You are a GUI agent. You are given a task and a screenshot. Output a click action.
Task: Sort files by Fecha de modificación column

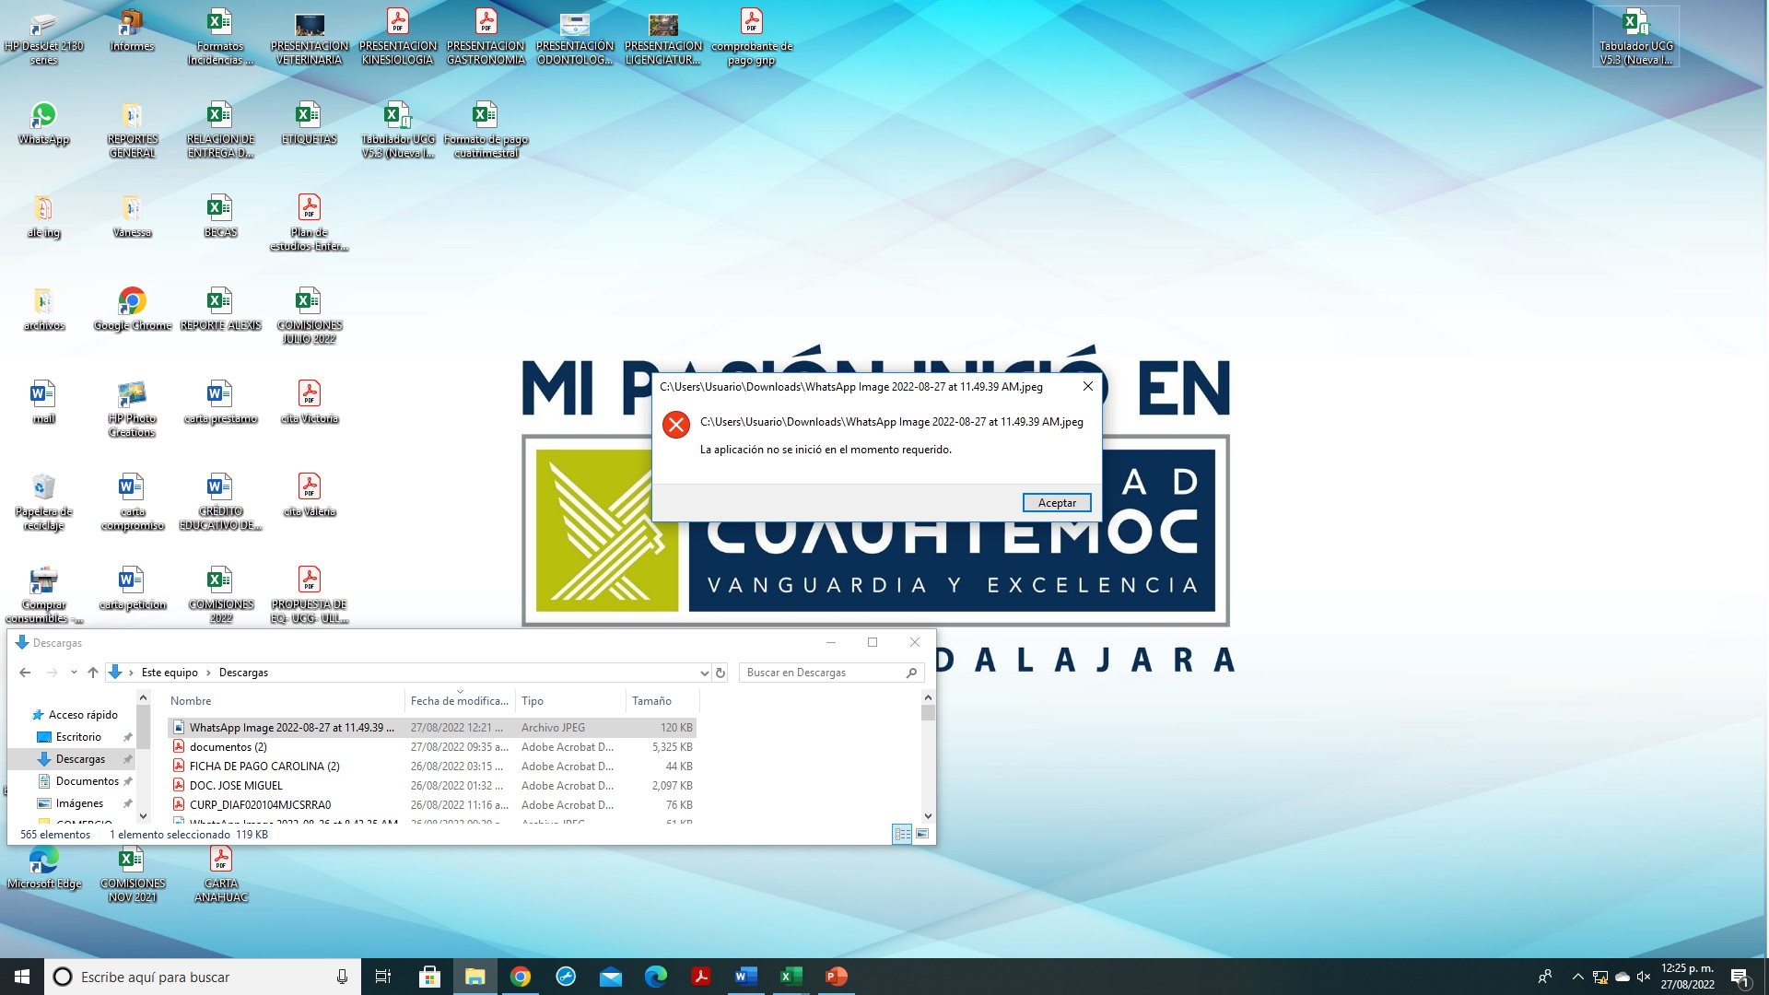tap(460, 701)
